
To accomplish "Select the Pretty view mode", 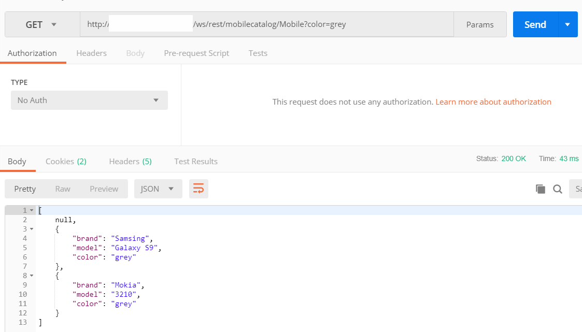I will [25, 189].
